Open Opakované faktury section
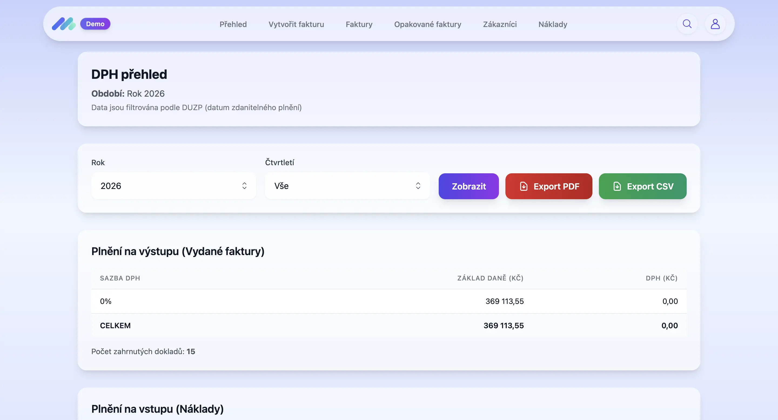The image size is (778, 420). click(427, 24)
